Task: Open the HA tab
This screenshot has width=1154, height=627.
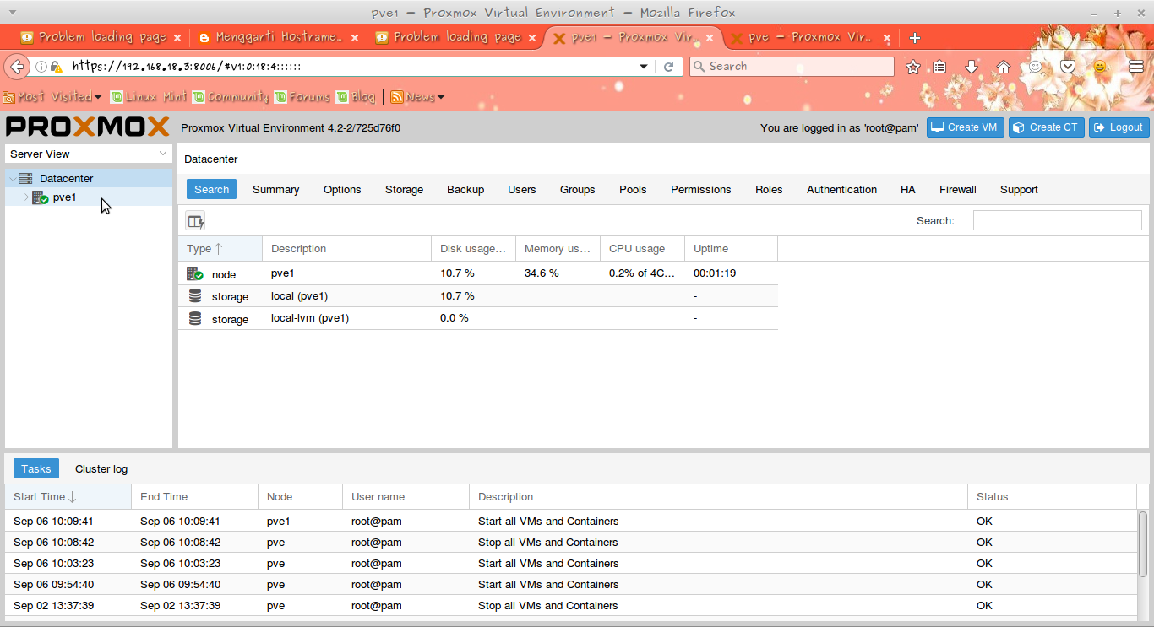Action: tap(908, 190)
